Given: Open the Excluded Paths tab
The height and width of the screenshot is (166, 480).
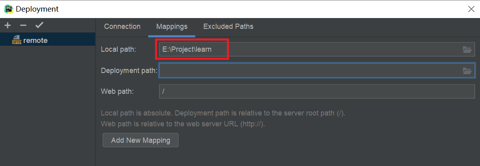Looking at the screenshot, I should [228, 26].
